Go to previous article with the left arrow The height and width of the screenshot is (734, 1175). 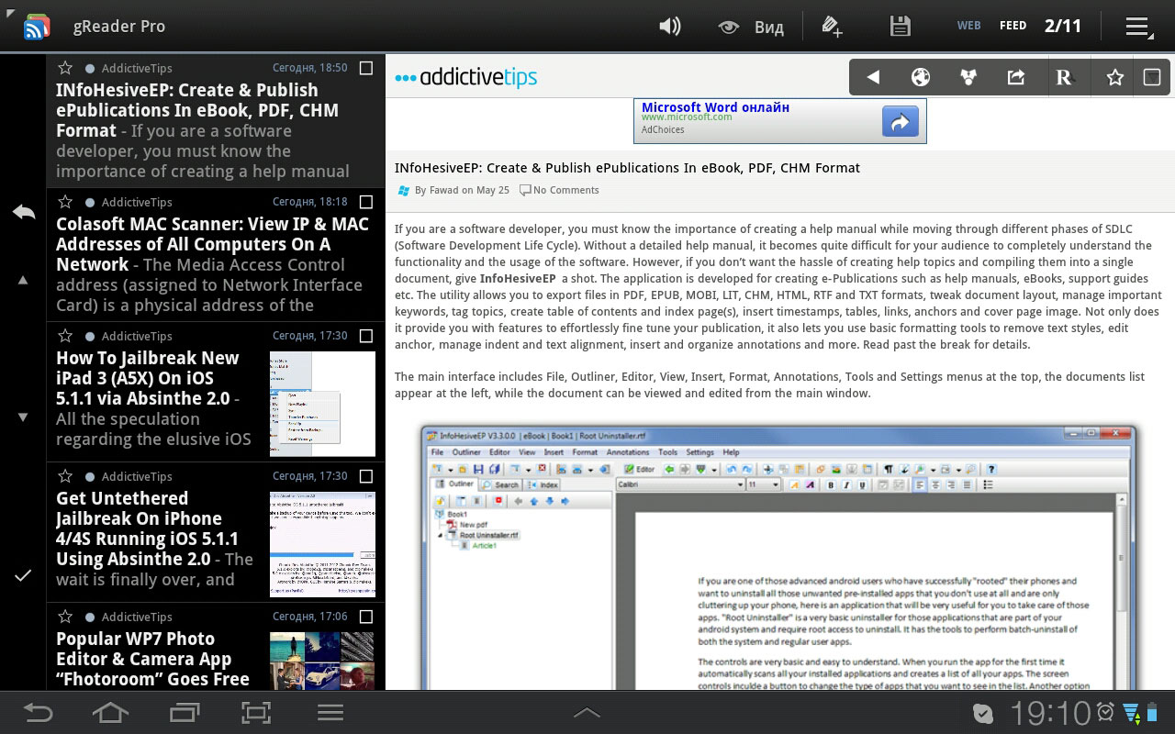tap(873, 78)
